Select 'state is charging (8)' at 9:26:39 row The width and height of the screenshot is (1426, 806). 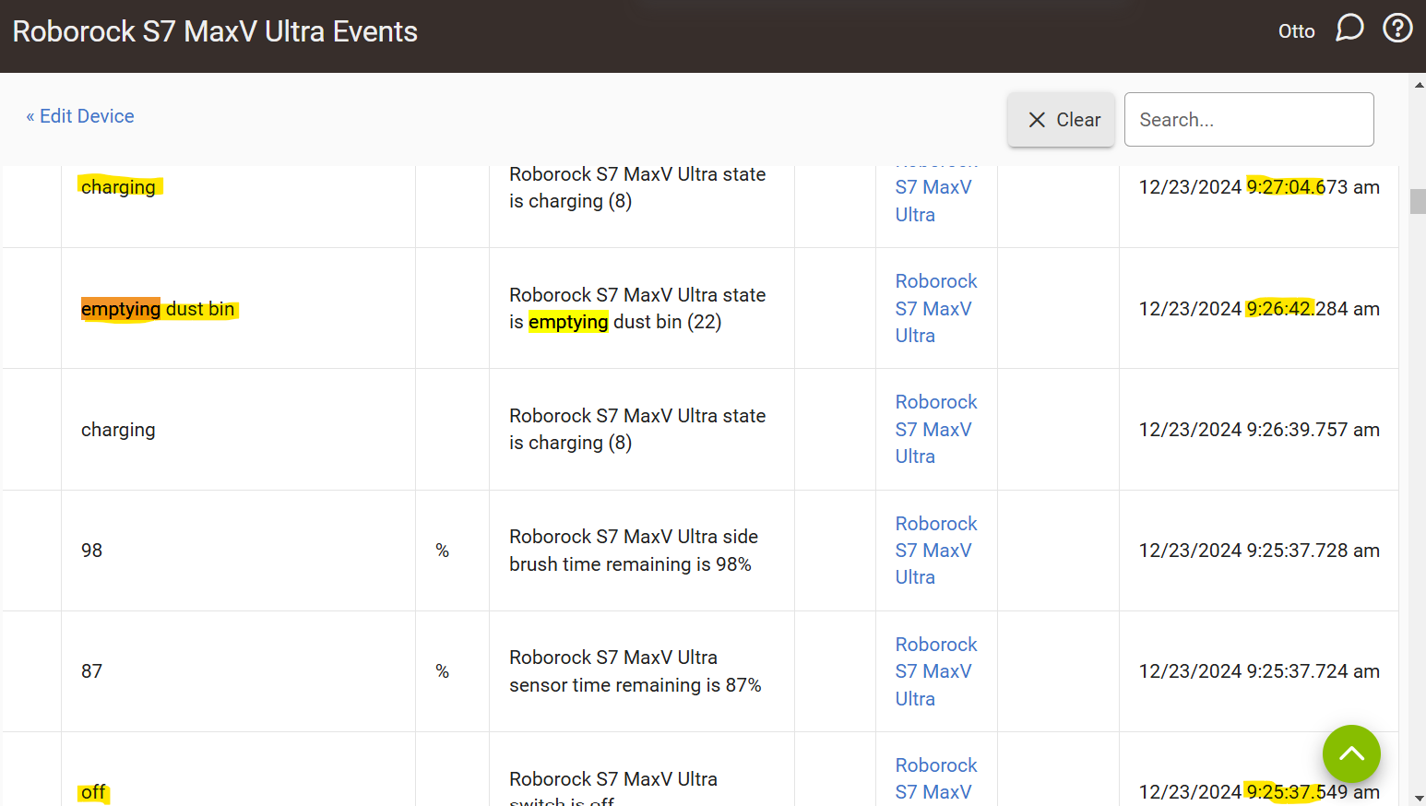(637, 429)
